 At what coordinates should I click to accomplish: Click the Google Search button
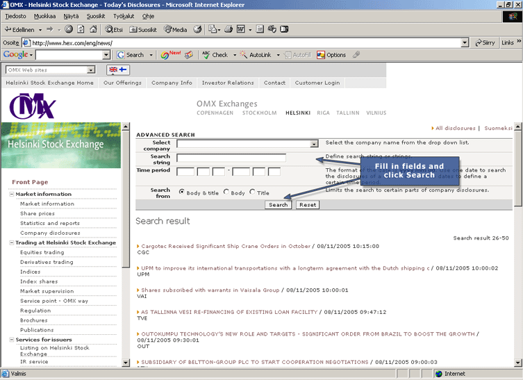point(131,55)
